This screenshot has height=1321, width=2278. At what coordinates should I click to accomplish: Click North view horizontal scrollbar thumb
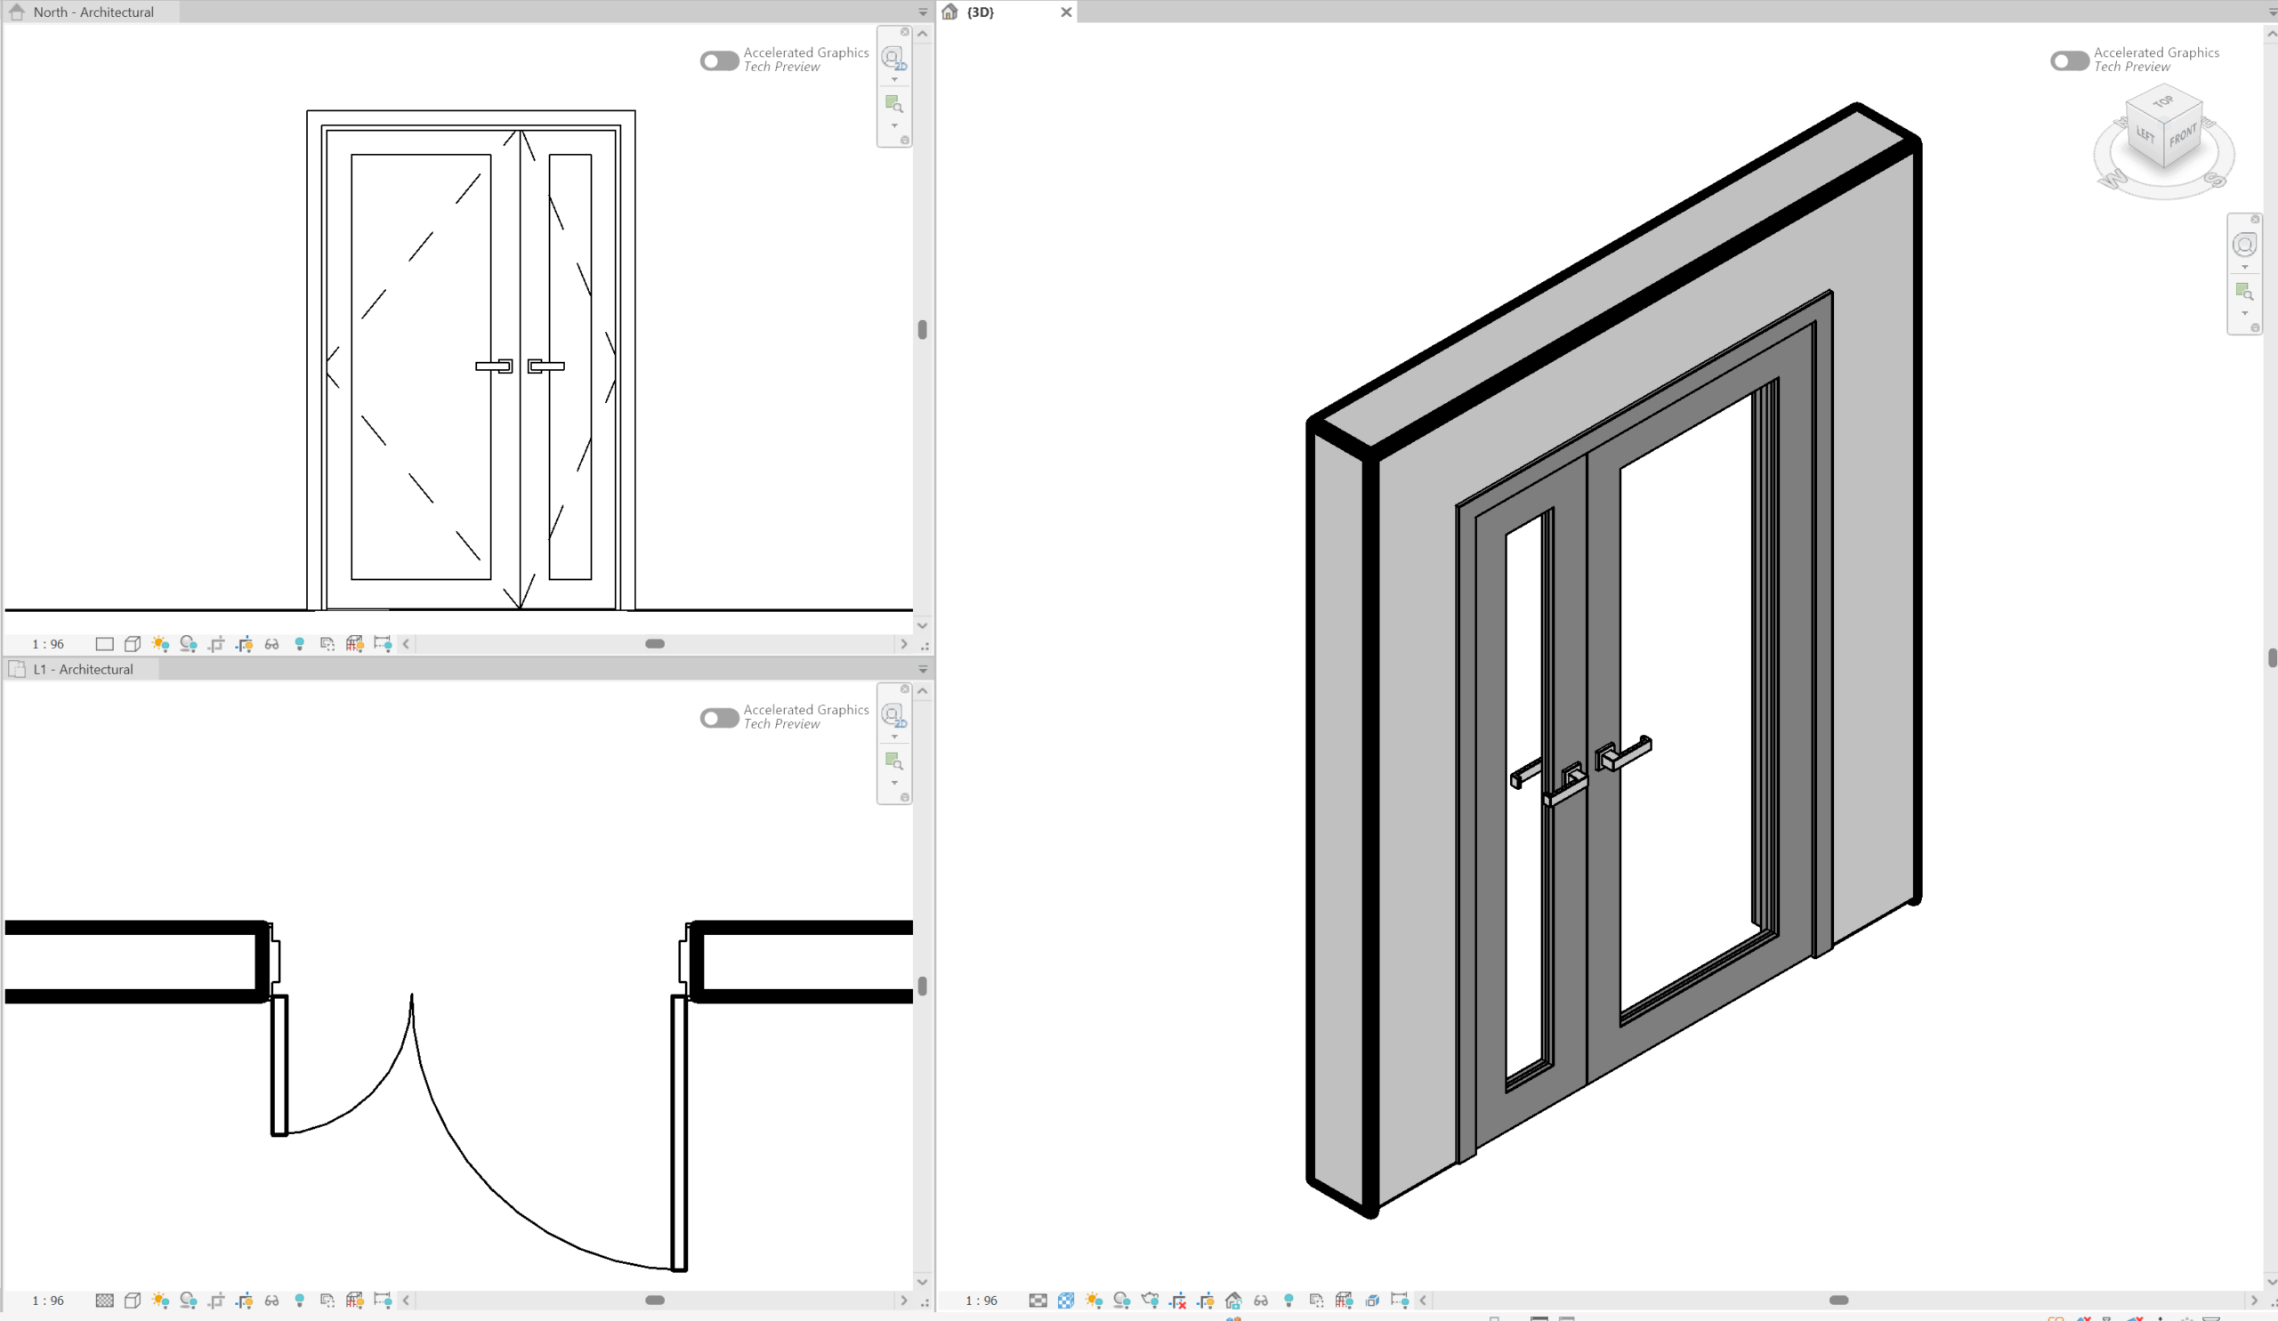pos(654,644)
